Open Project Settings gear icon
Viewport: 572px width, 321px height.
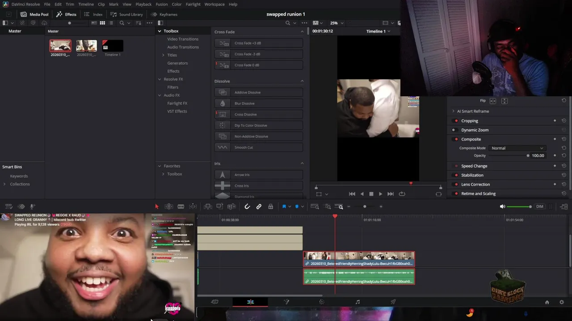pyautogui.click(x=562, y=302)
